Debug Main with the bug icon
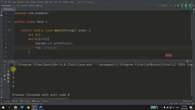This screenshot has height=110, width=195. click(x=175, y=5)
